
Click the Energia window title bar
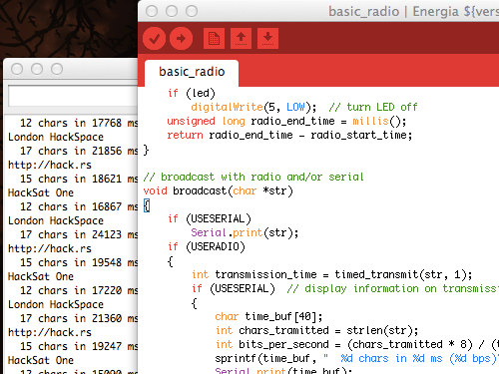318,11
